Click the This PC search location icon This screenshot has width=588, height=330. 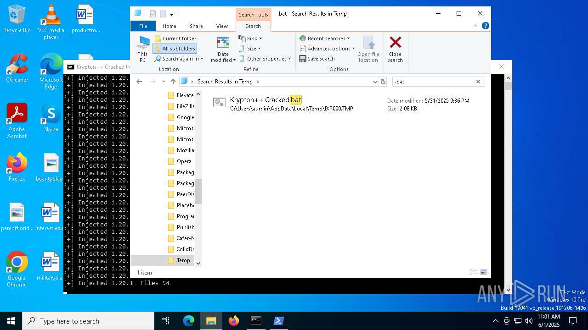142,49
